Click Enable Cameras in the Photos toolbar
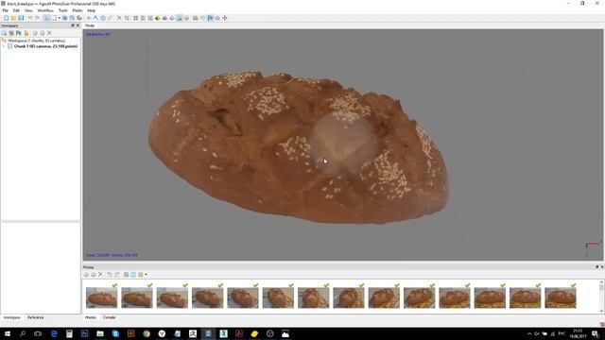This screenshot has width=605, height=340. pos(86,275)
